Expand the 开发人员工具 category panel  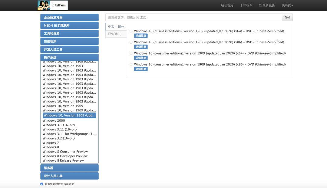point(69,49)
